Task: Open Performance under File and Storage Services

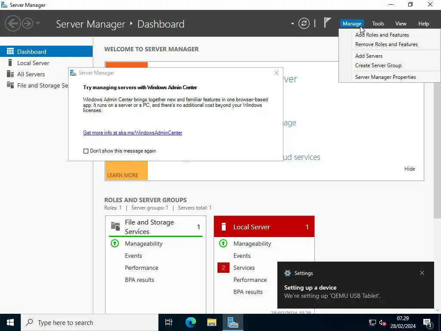Action: [141, 268]
